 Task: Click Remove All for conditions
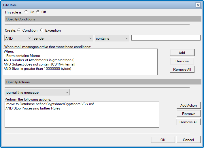pyautogui.click(x=182, y=70)
